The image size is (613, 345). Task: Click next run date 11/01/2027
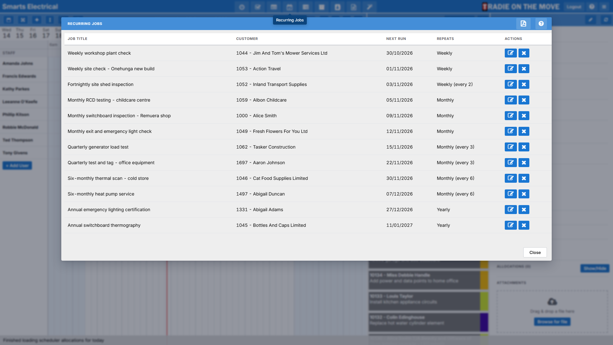click(x=399, y=225)
